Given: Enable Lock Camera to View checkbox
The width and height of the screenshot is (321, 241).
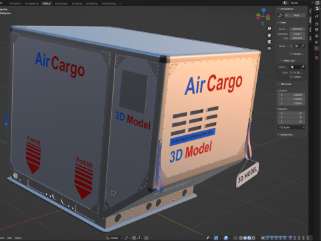Looking at the screenshot, I should click(291, 77).
